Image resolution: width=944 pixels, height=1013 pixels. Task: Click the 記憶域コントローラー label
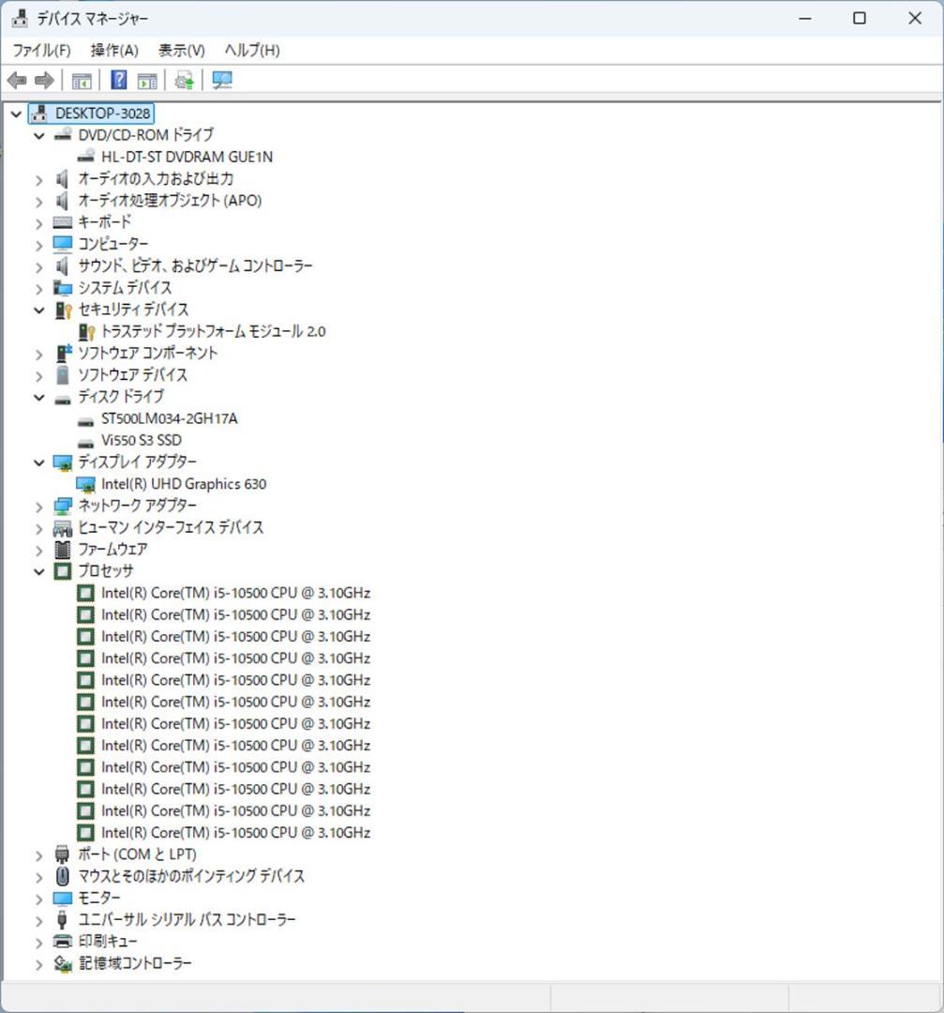[x=135, y=963]
